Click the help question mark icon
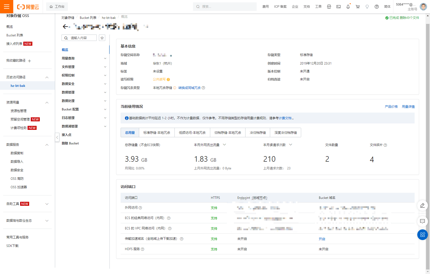The height and width of the screenshot is (274, 430). coord(376,7)
